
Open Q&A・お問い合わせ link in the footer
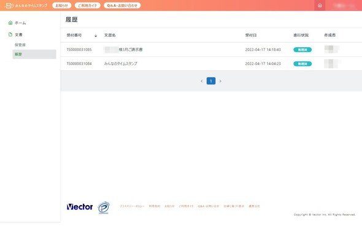(208, 206)
